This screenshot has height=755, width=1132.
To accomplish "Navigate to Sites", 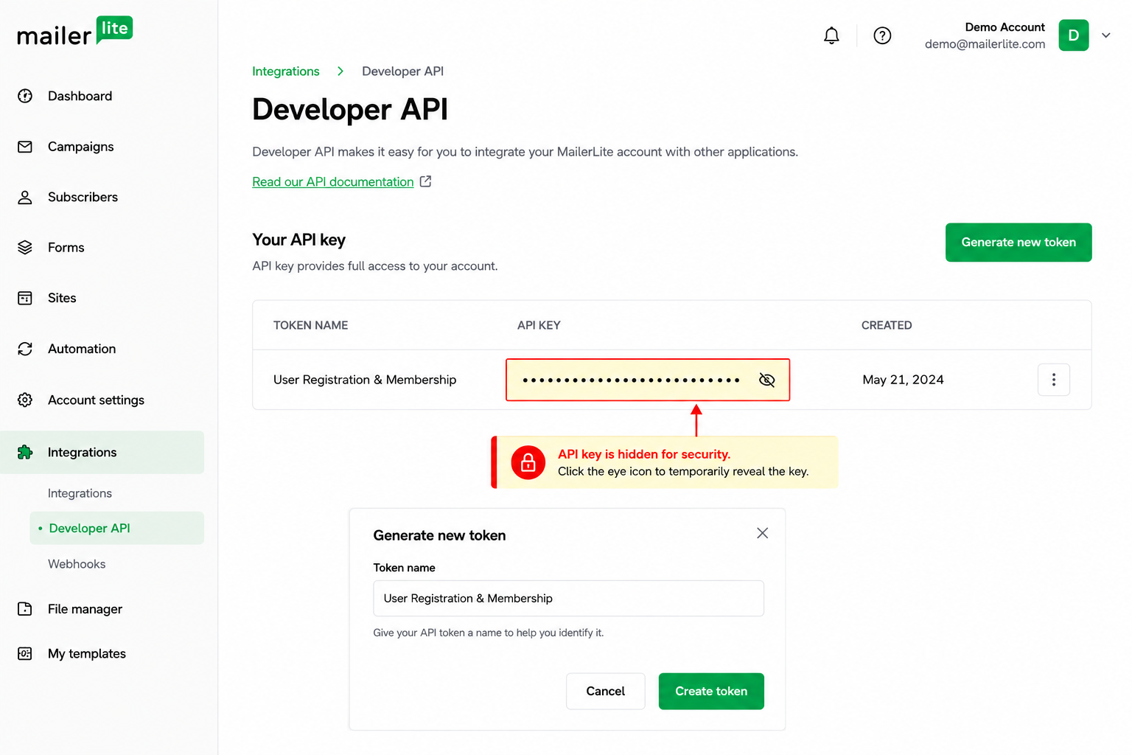I will 62,298.
